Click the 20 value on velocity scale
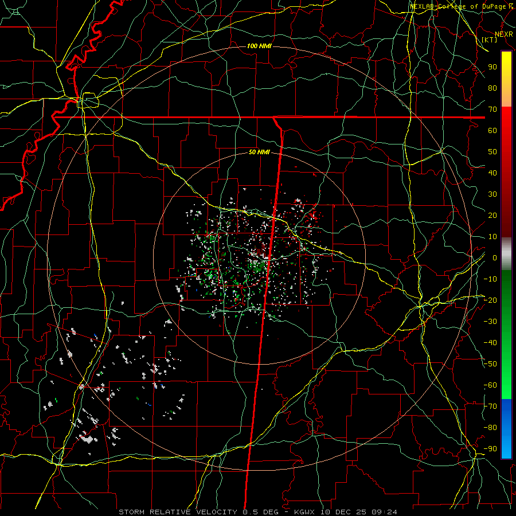 (492, 215)
